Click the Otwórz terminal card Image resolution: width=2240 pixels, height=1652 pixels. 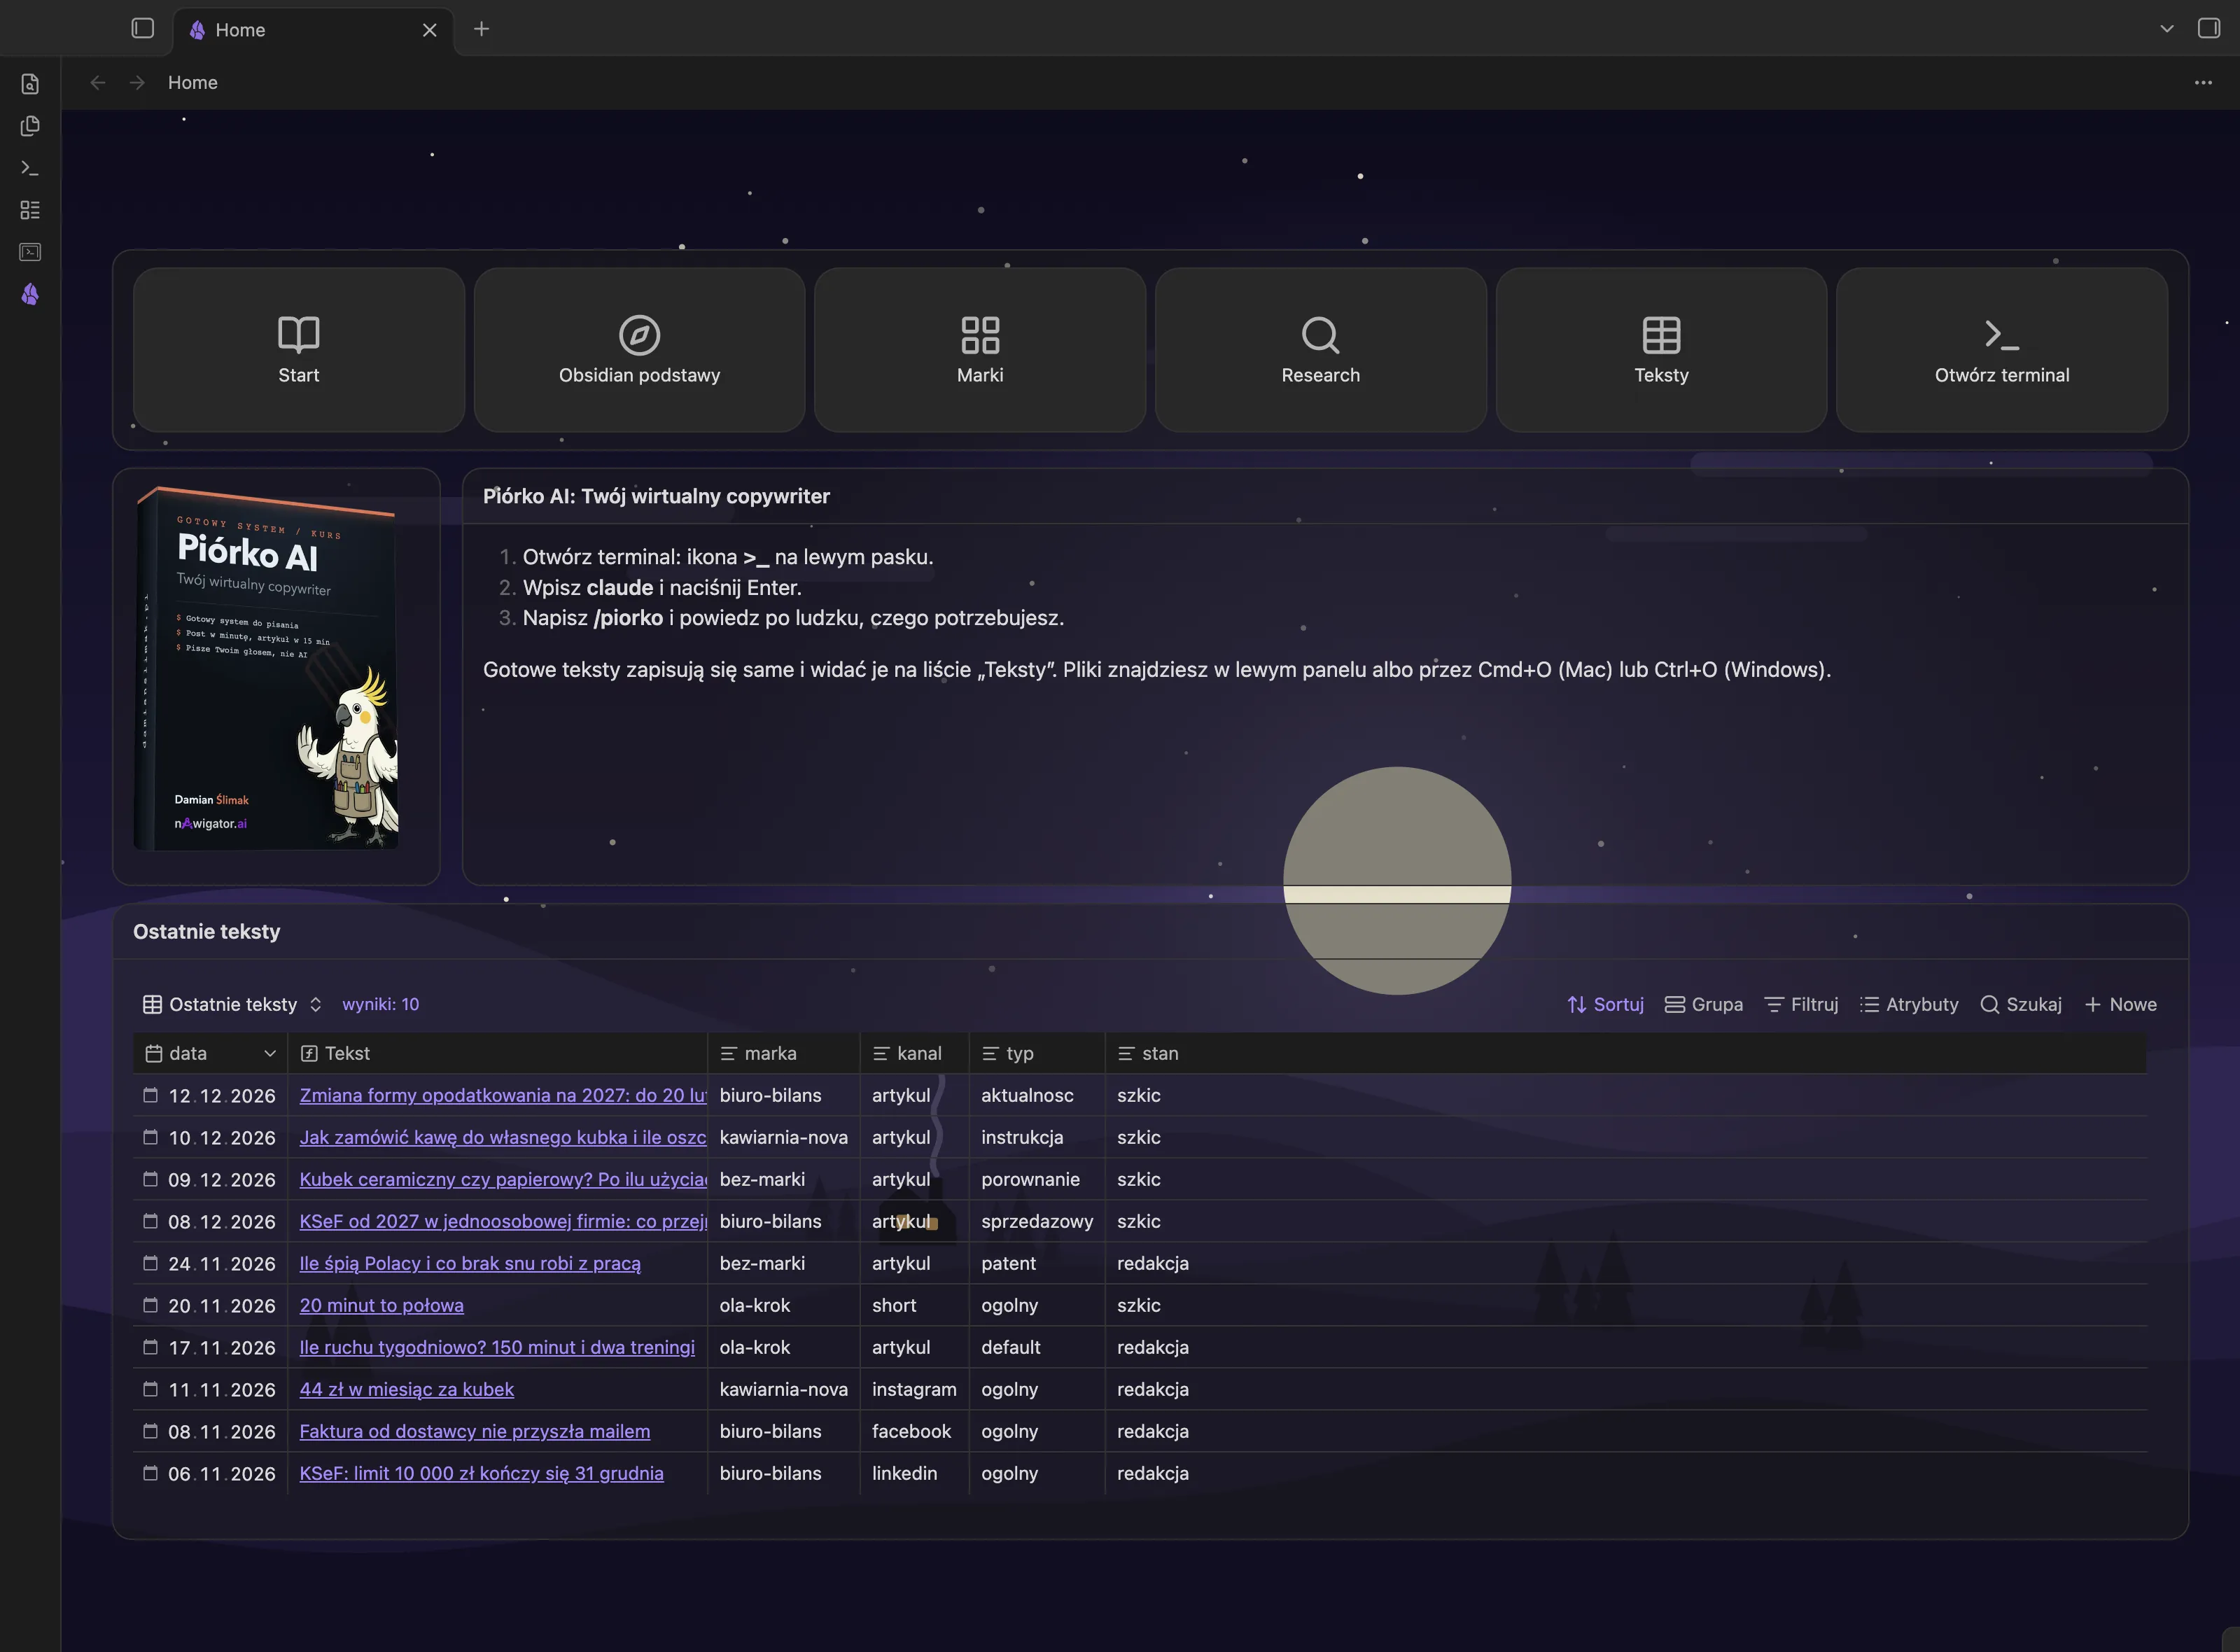(x=2002, y=350)
